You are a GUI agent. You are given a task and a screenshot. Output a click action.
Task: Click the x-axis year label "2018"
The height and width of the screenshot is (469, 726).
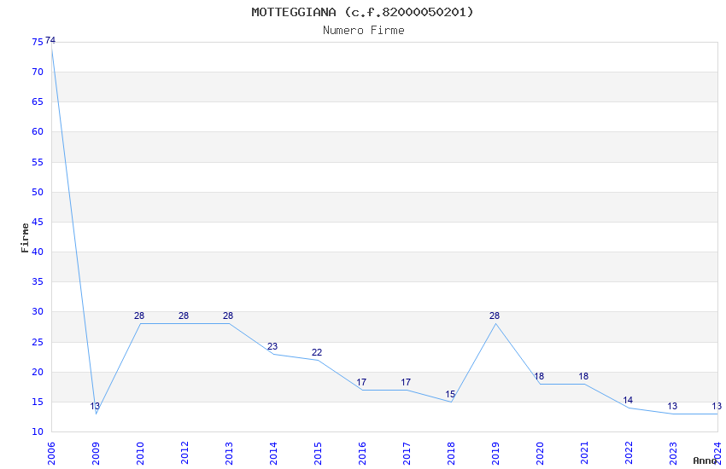[x=452, y=454]
